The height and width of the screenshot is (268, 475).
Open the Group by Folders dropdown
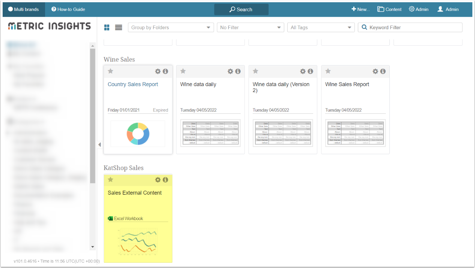[x=171, y=27]
